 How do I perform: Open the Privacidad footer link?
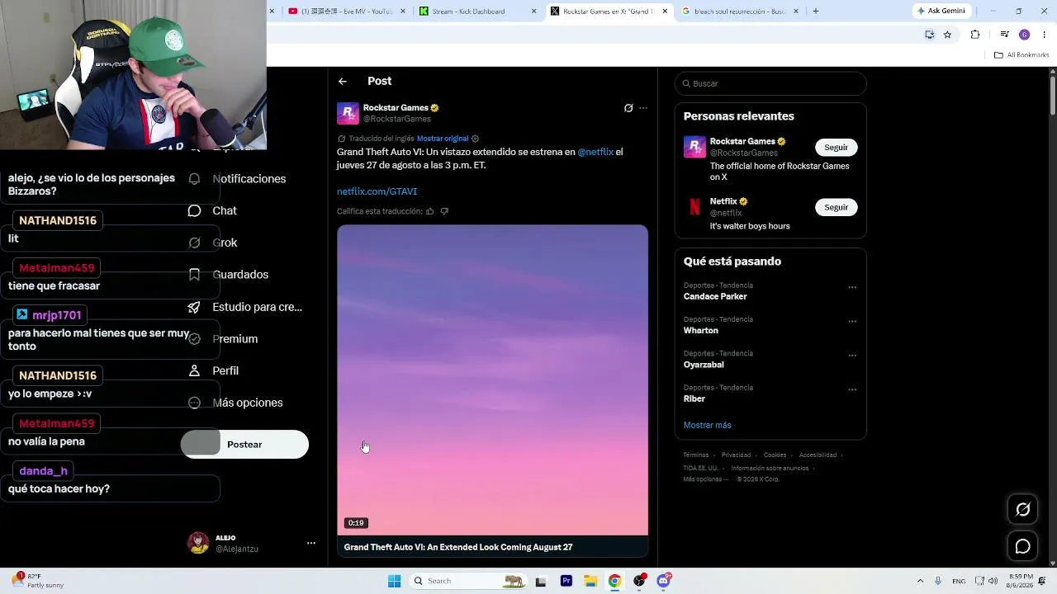[x=736, y=455]
